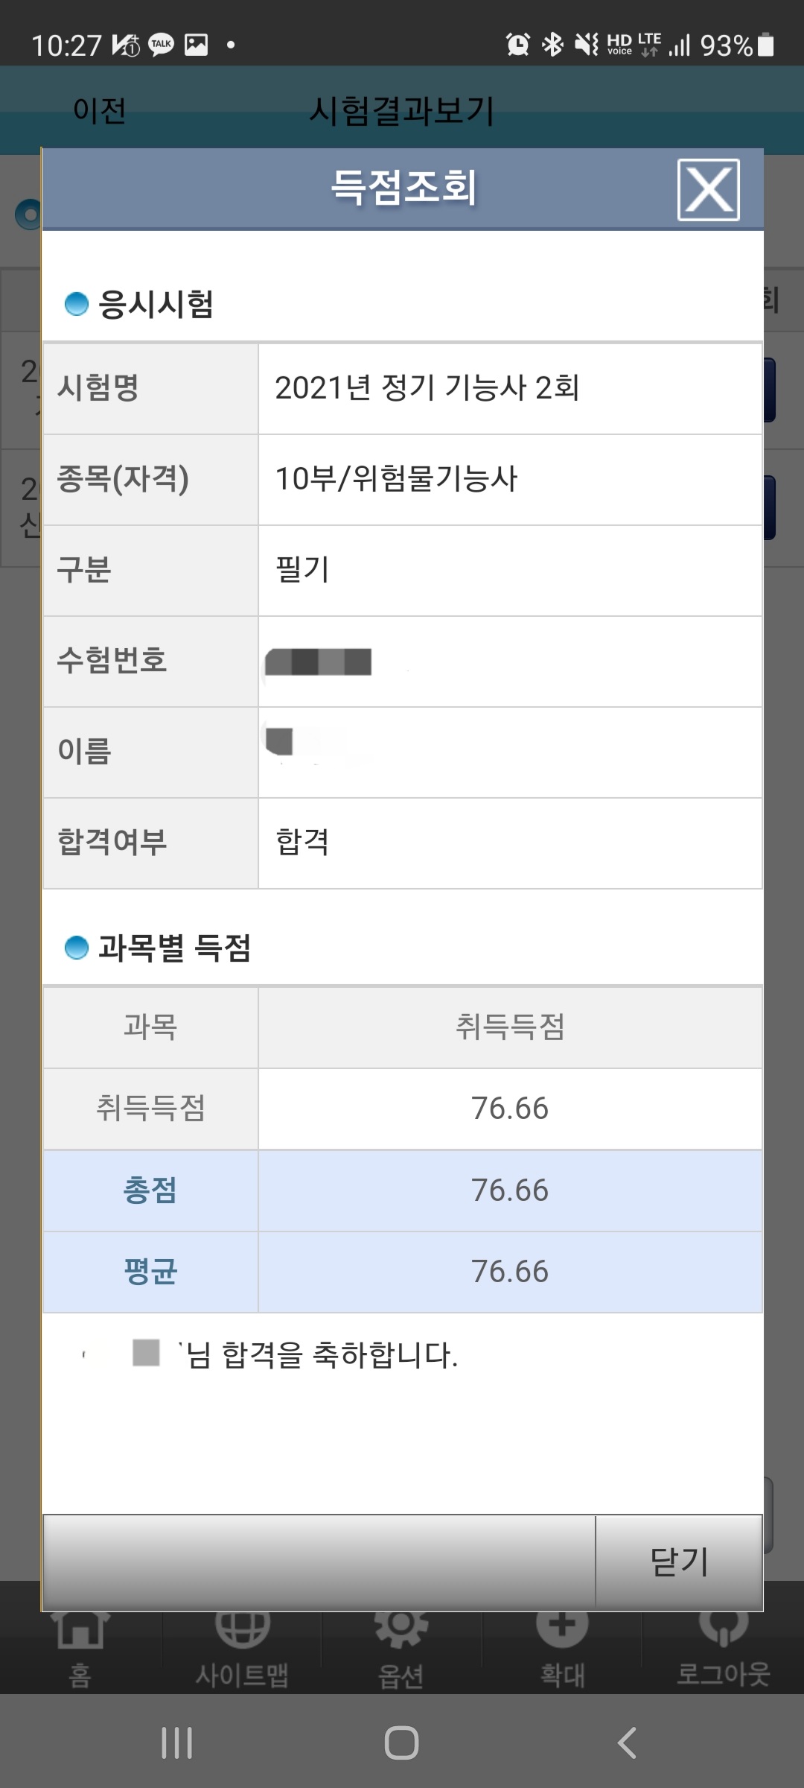The height and width of the screenshot is (1788, 804).
Task: Tap the 합격여부 value 합격
Action: tap(302, 843)
